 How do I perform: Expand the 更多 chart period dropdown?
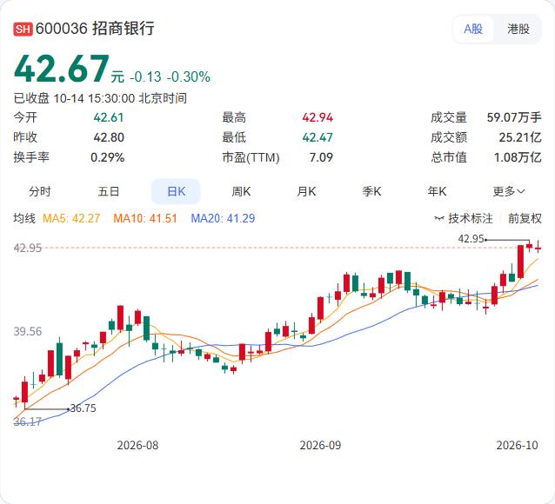pos(509,192)
